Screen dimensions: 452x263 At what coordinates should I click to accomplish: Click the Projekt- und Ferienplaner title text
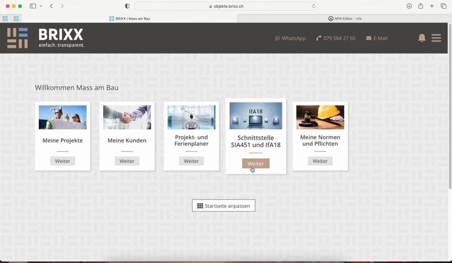(x=192, y=141)
